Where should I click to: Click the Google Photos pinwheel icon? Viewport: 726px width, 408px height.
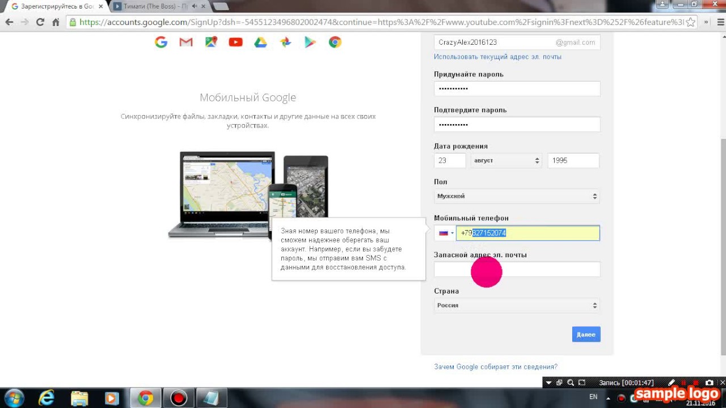pos(285,42)
